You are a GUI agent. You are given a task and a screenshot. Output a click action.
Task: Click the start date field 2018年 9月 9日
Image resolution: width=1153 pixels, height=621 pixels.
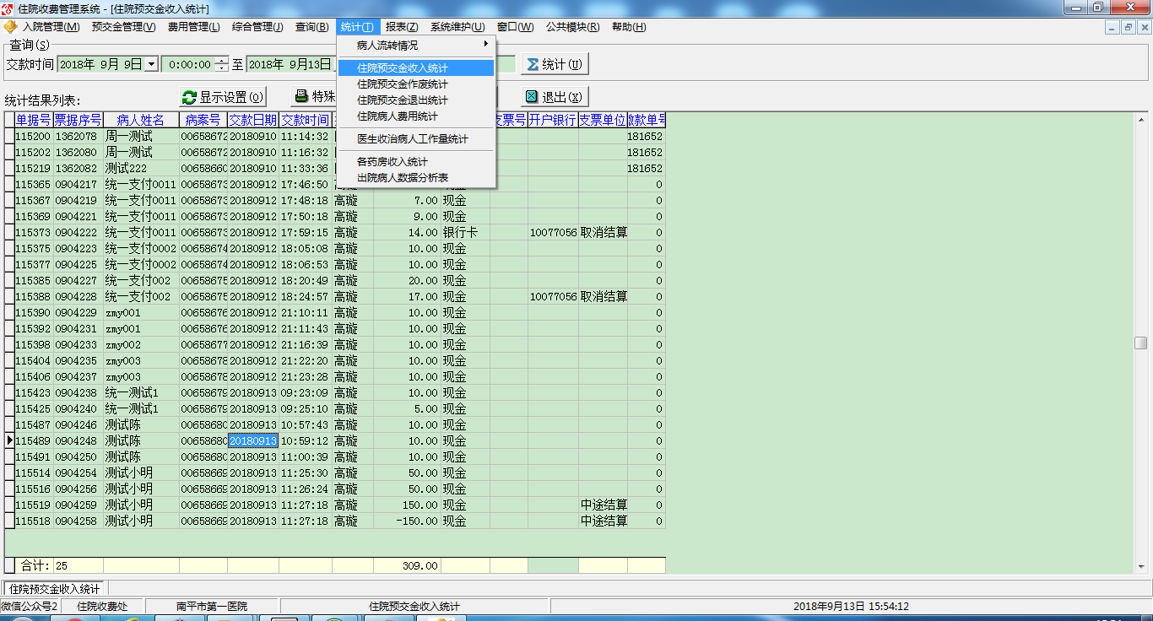[x=100, y=64]
